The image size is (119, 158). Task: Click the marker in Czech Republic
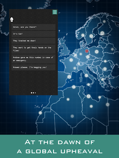[x=88, y=57]
